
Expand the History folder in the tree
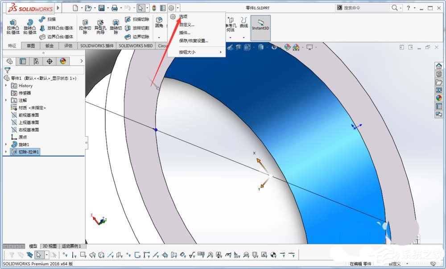(5, 86)
